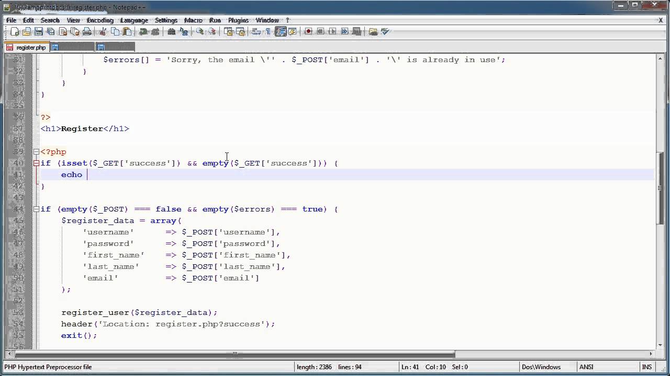Print the document using printer icon
Viewport: 670px width, 376px height.
pyautogui.click(x=87, y=32)
